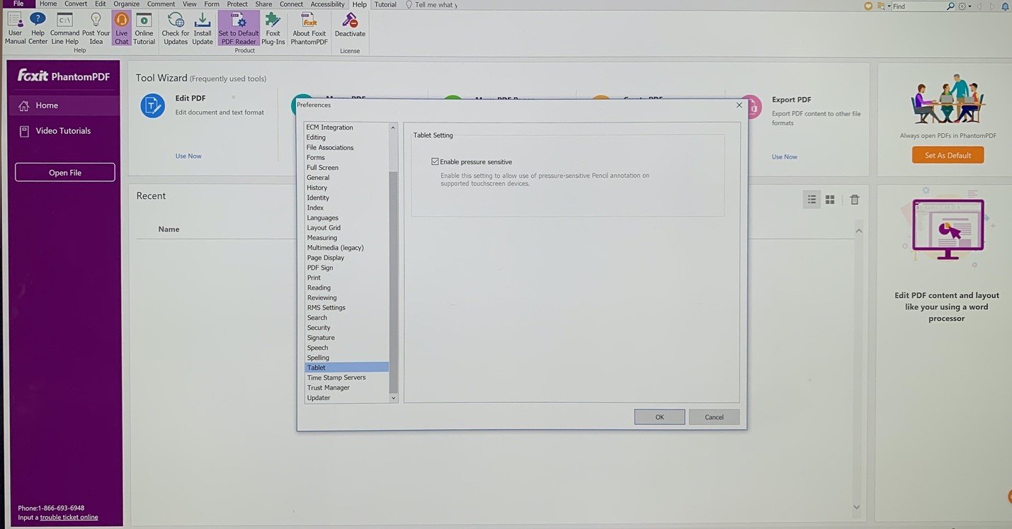
Task: Click the Home icon in purple sidebar
Action: coord(23,106)
